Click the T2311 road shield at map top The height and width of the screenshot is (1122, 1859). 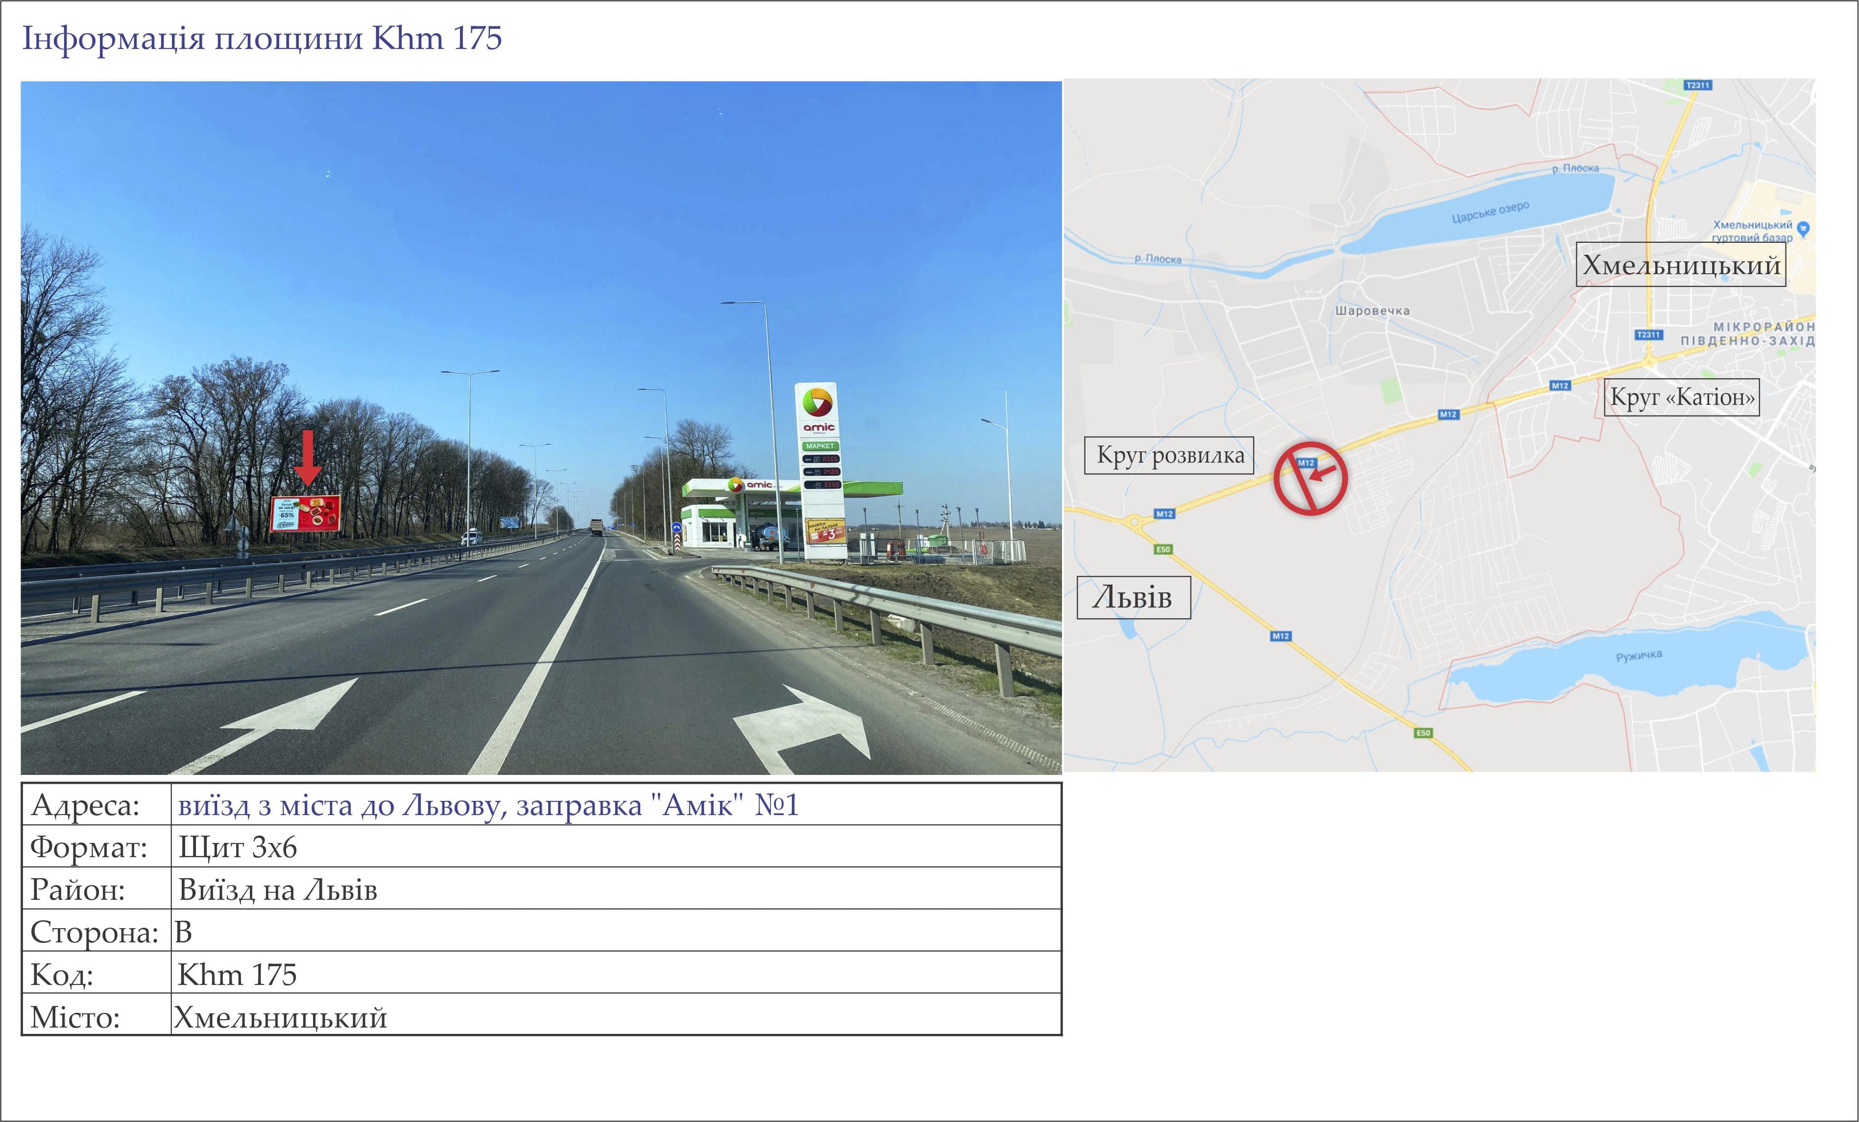click(x=1697, y=85)
